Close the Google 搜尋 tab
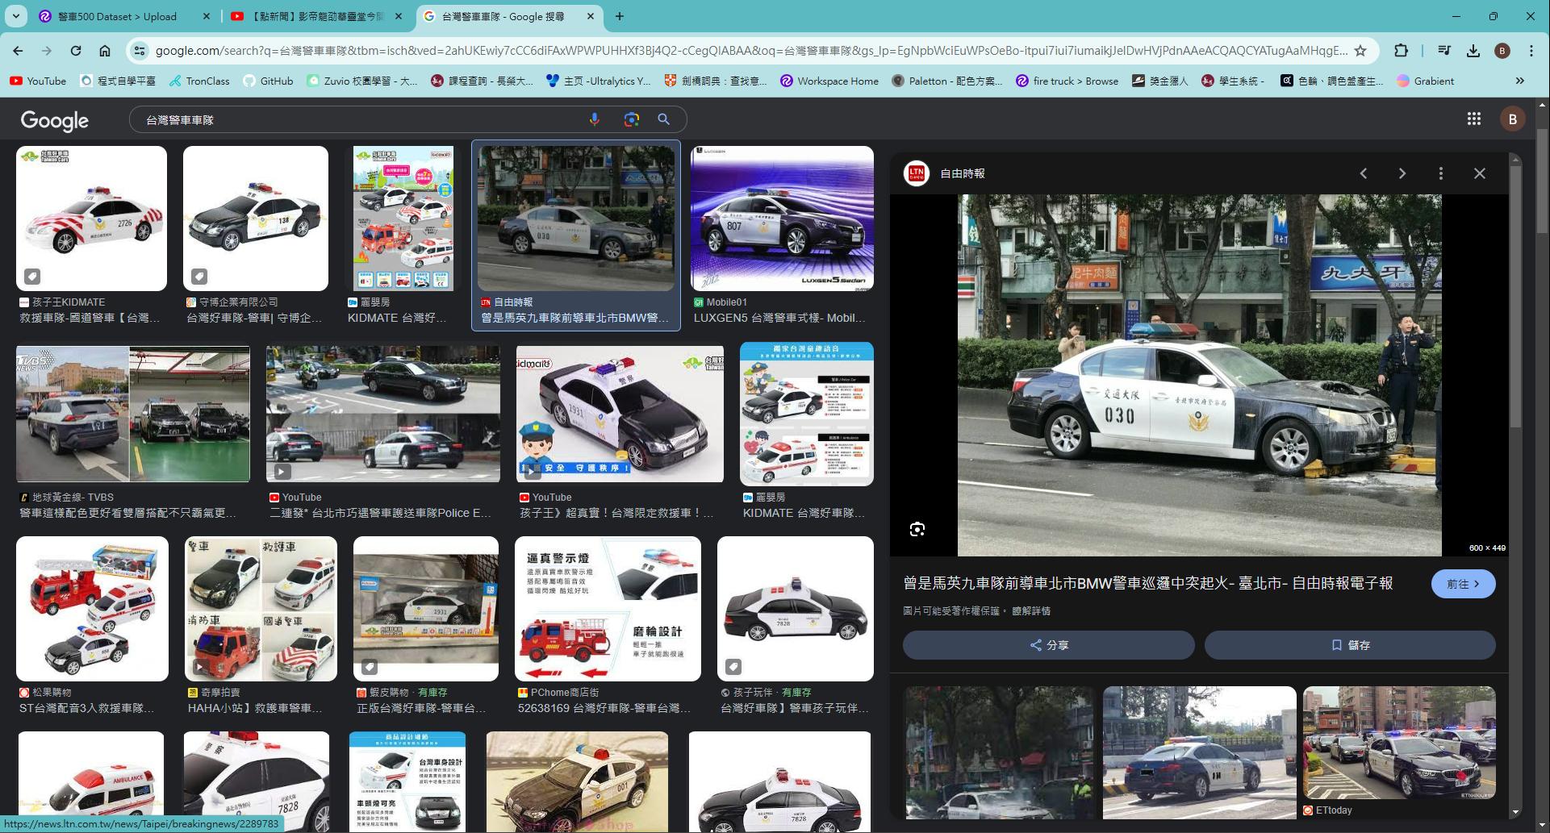This screenshot has height=833, width=1550. (591, 16)
